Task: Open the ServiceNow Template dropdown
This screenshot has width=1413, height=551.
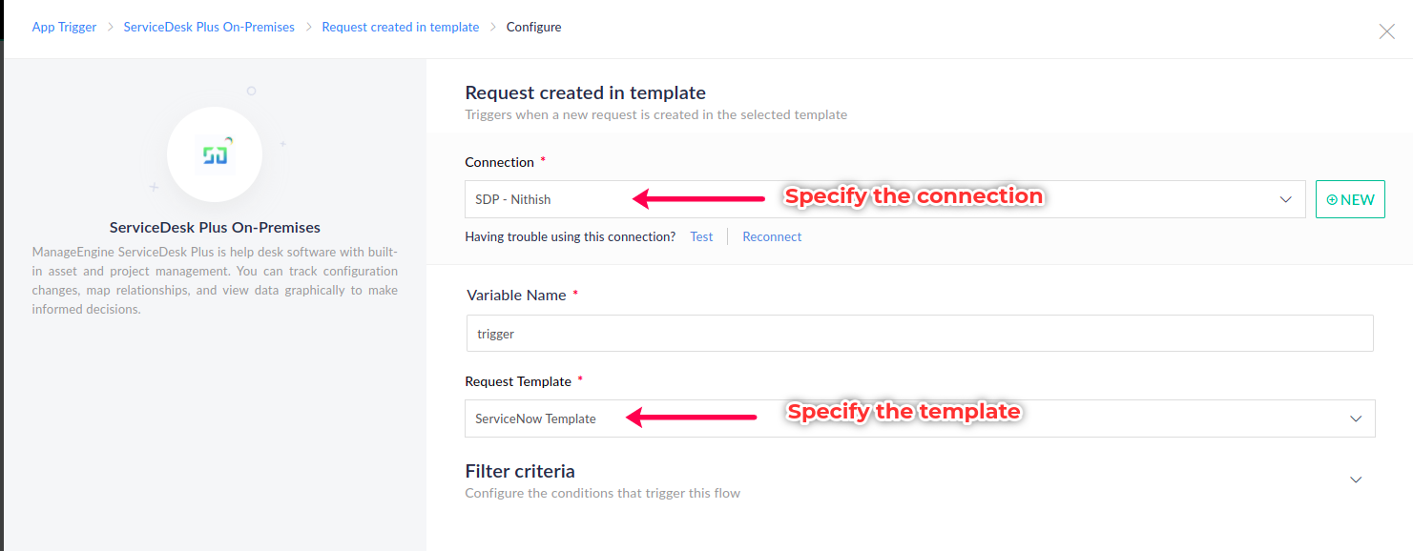Action: coord(920,418)
